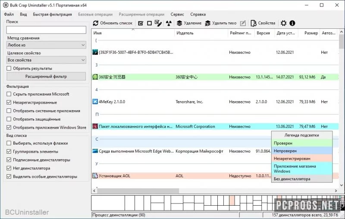Open settings gear icon in toolbar
345x219 pixels.
click(284, 23)
